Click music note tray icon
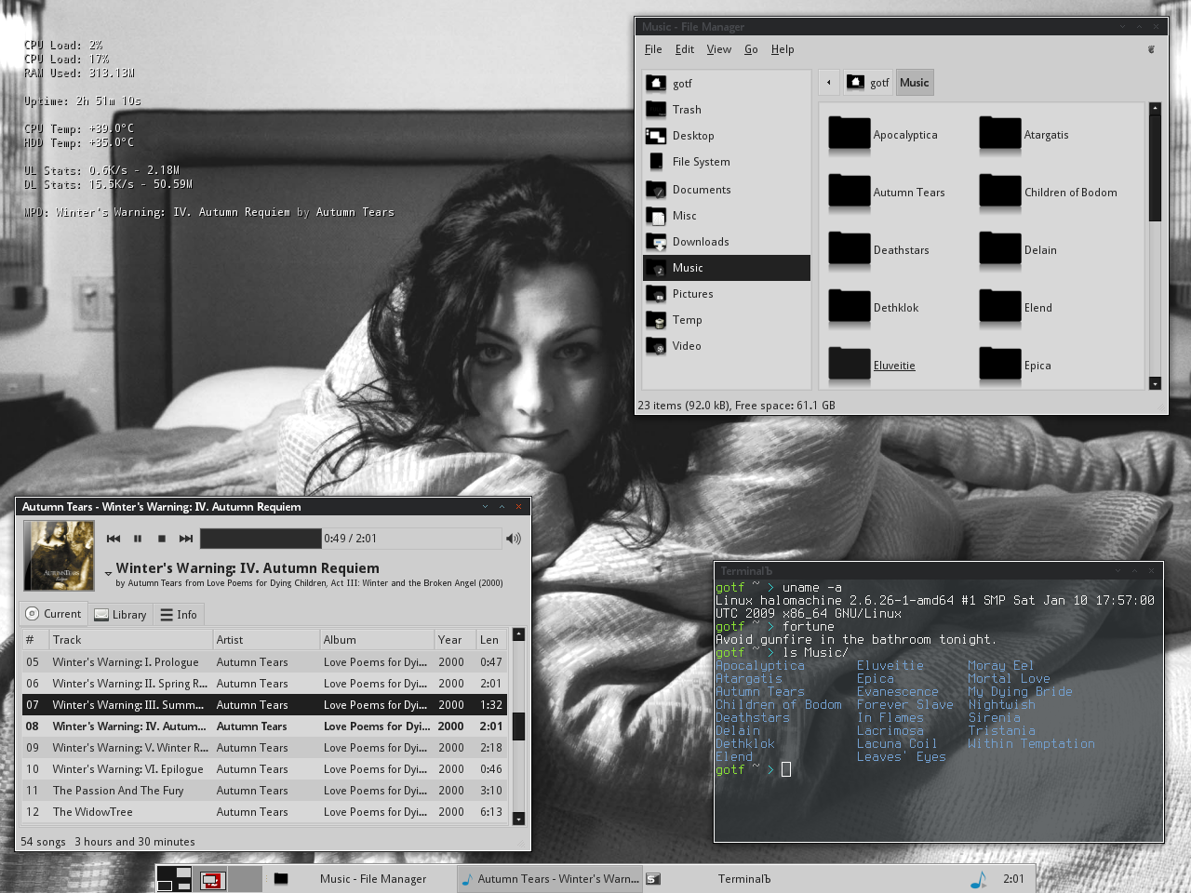 pos(978,879)
